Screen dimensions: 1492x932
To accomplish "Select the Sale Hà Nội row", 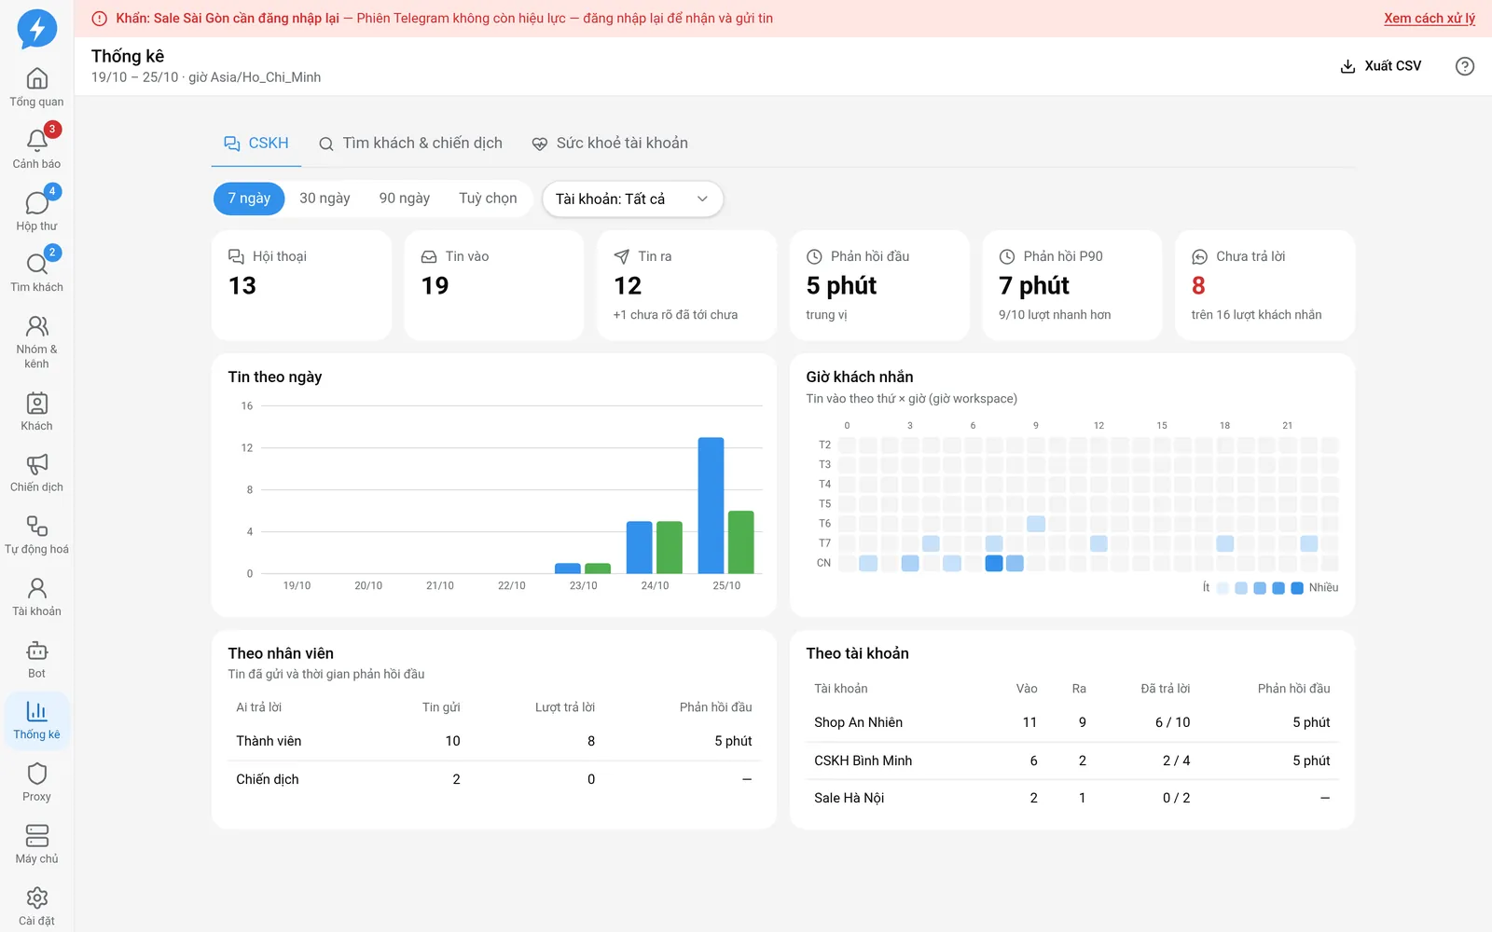I will (1071, 798).
